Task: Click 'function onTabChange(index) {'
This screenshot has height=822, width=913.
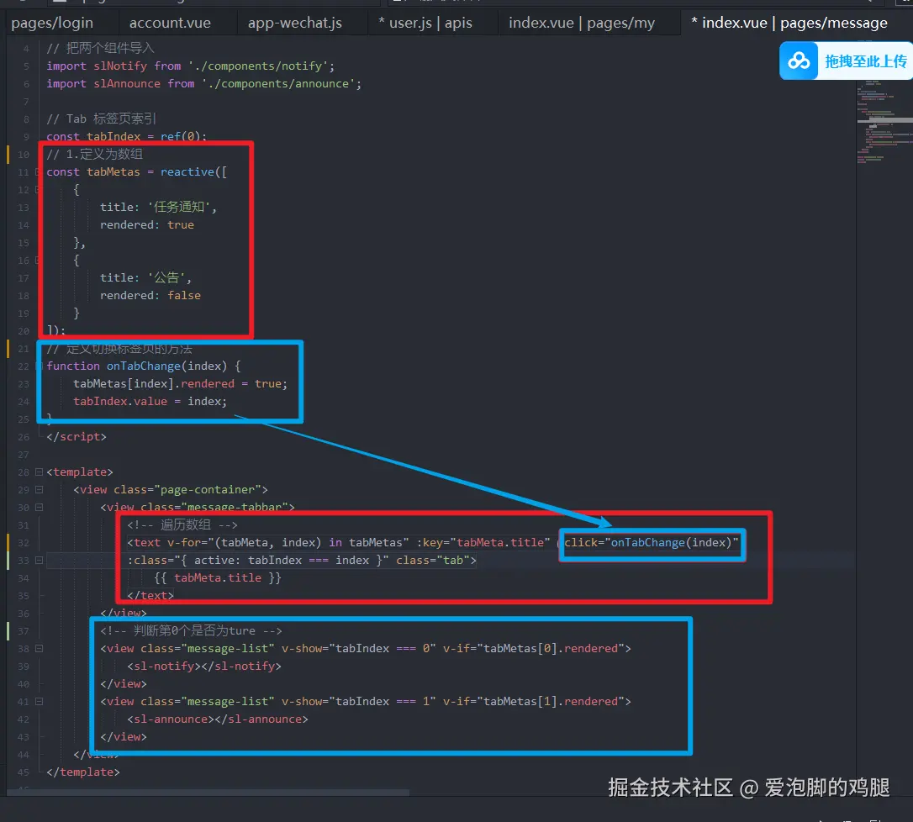Action: click(143, 366)
